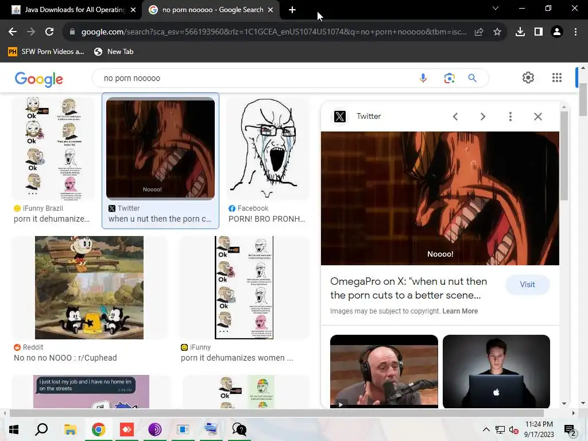Image resolution: width=588 pixels, height=441 pixels.
Task: Bookmark this page with the star icon
Action: (497, 32)
